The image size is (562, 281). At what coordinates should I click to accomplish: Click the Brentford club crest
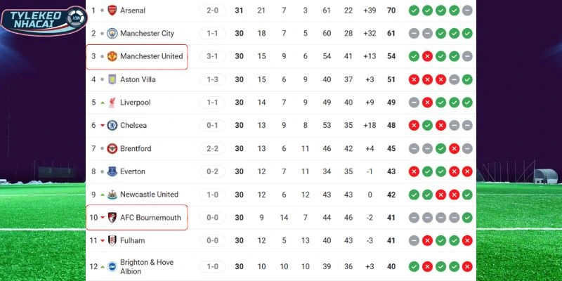(x=112, y=148)
